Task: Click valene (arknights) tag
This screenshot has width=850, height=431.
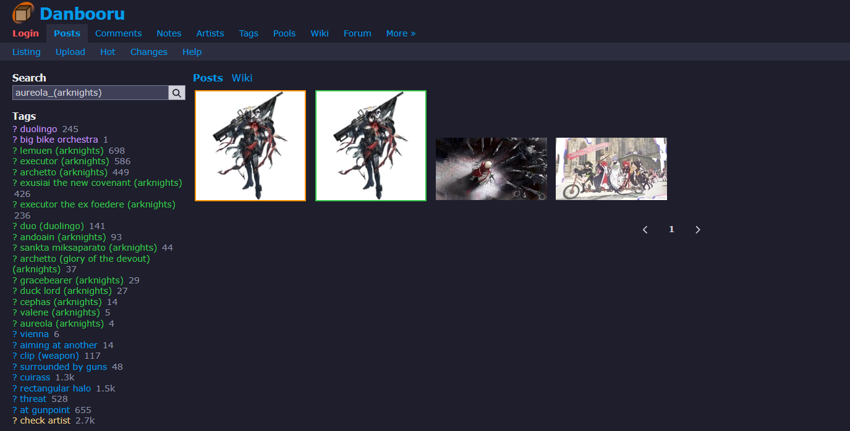Action: click(60, 312)
